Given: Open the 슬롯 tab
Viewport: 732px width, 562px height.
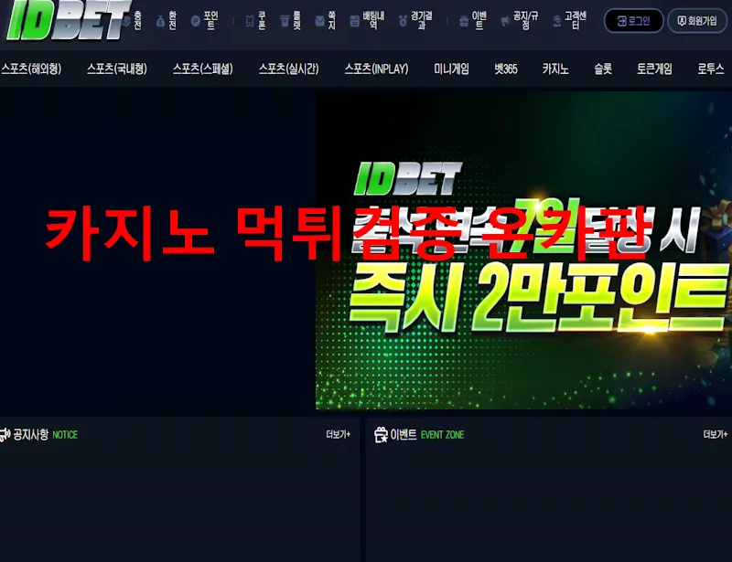Looking at the screenshot, I should click(x=603, y=69).
